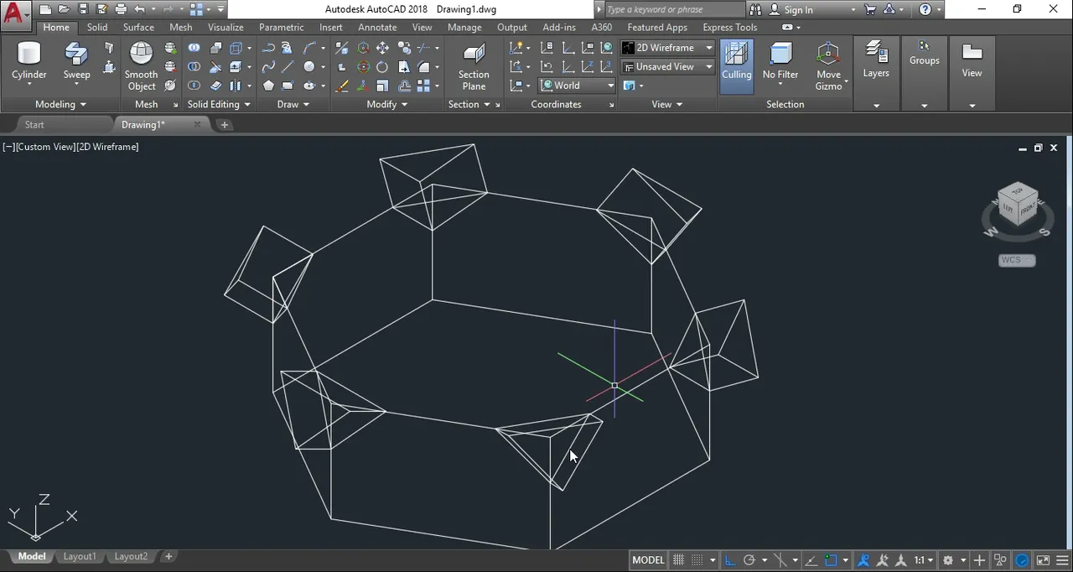Close the Drawing1 file tab
This screenshot has width=1073, height=572.
click(197, 124)
